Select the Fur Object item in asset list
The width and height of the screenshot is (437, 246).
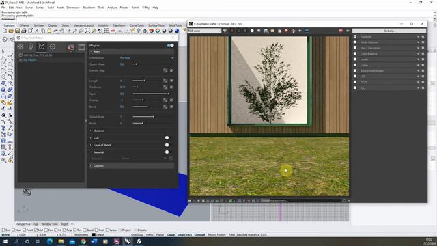(x=29, y=60)
